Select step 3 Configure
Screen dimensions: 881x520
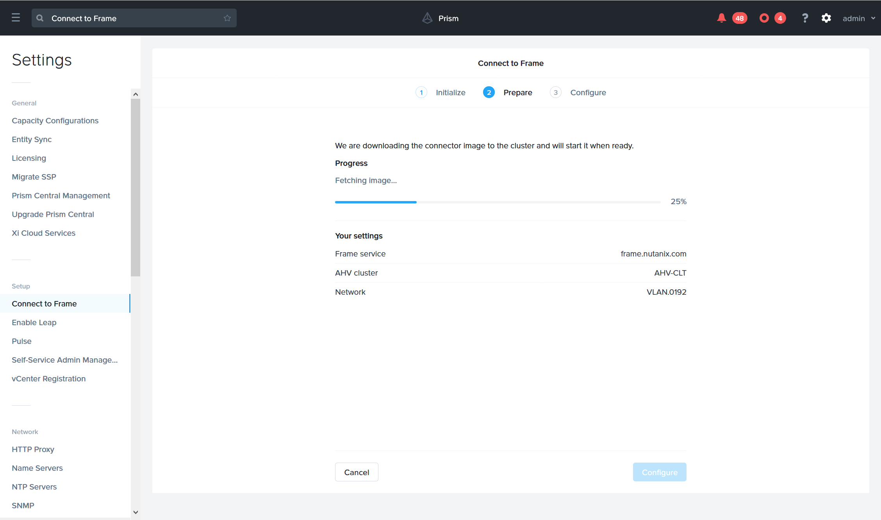point(578,93)
